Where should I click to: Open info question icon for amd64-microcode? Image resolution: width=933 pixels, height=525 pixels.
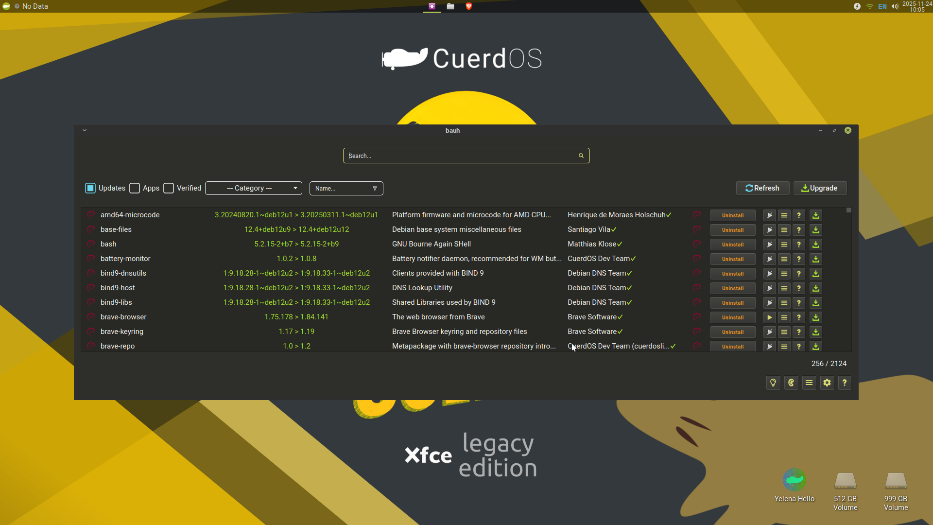coord(799,215)
